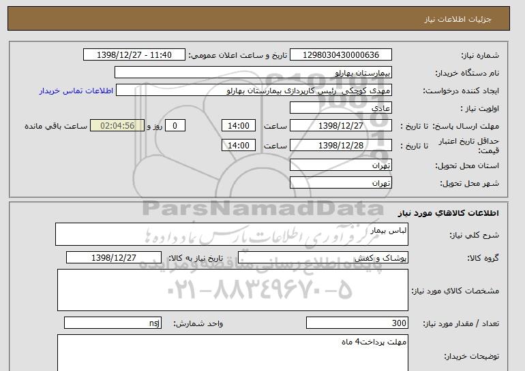Image resolution: width=525 pixels, height=371 pixels.
Task: Click the page header جزئیات اطلاعات نیاز
Action: (457, 19)
